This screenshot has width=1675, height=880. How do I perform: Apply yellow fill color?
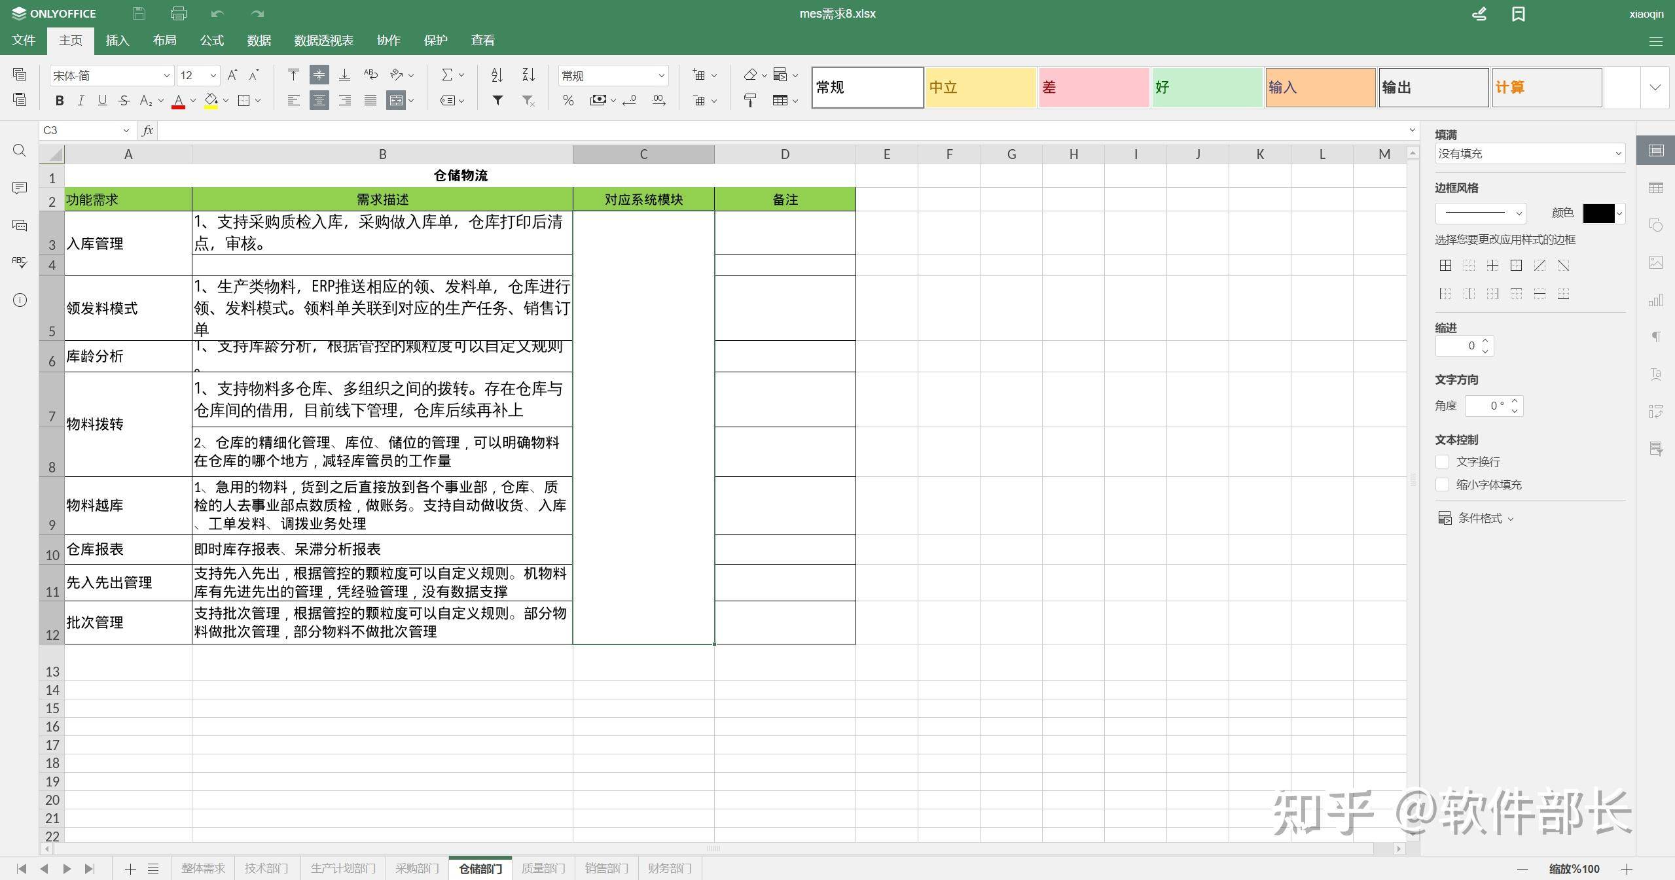coord(211,101)
